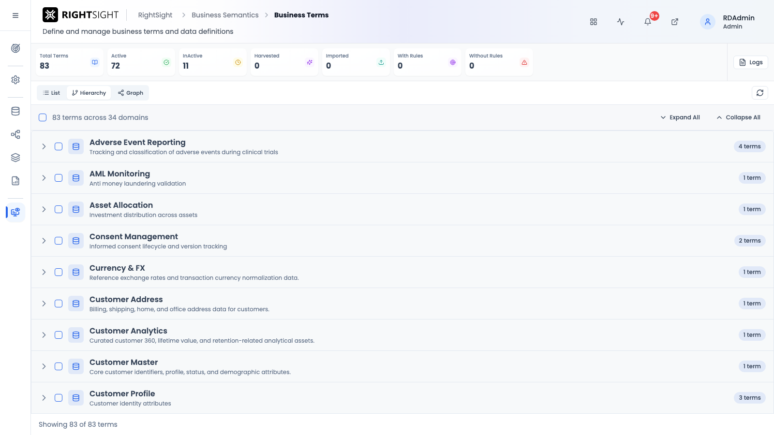The width and height of the screenshot is (774, 435).
Task: Click the Adverse Event Reporting domain icon
Action: click(x=76, y=146)
